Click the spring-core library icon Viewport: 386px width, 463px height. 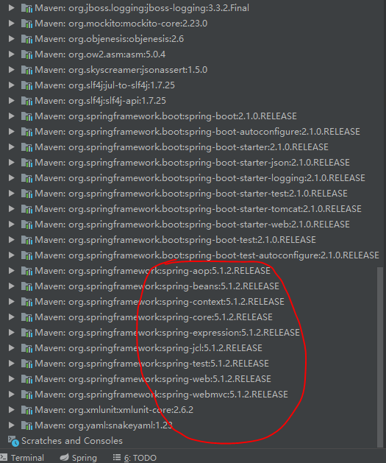(26, 317)
